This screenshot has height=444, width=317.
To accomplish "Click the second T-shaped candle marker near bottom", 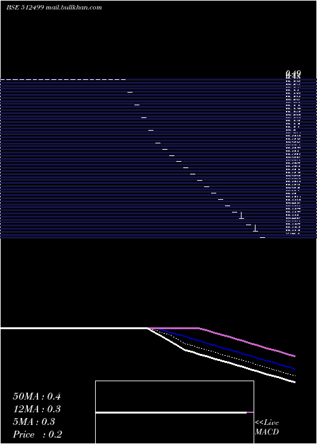I will (256, 228).
